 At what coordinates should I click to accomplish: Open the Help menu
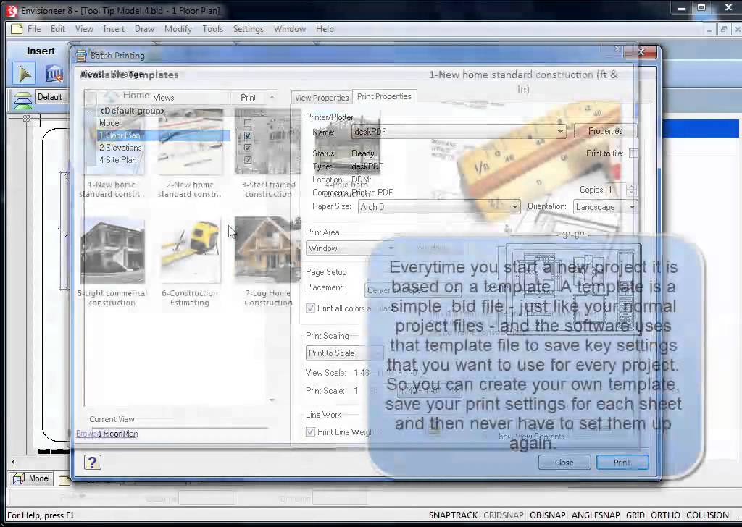(x=325, y=29)
